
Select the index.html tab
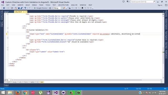18,12
